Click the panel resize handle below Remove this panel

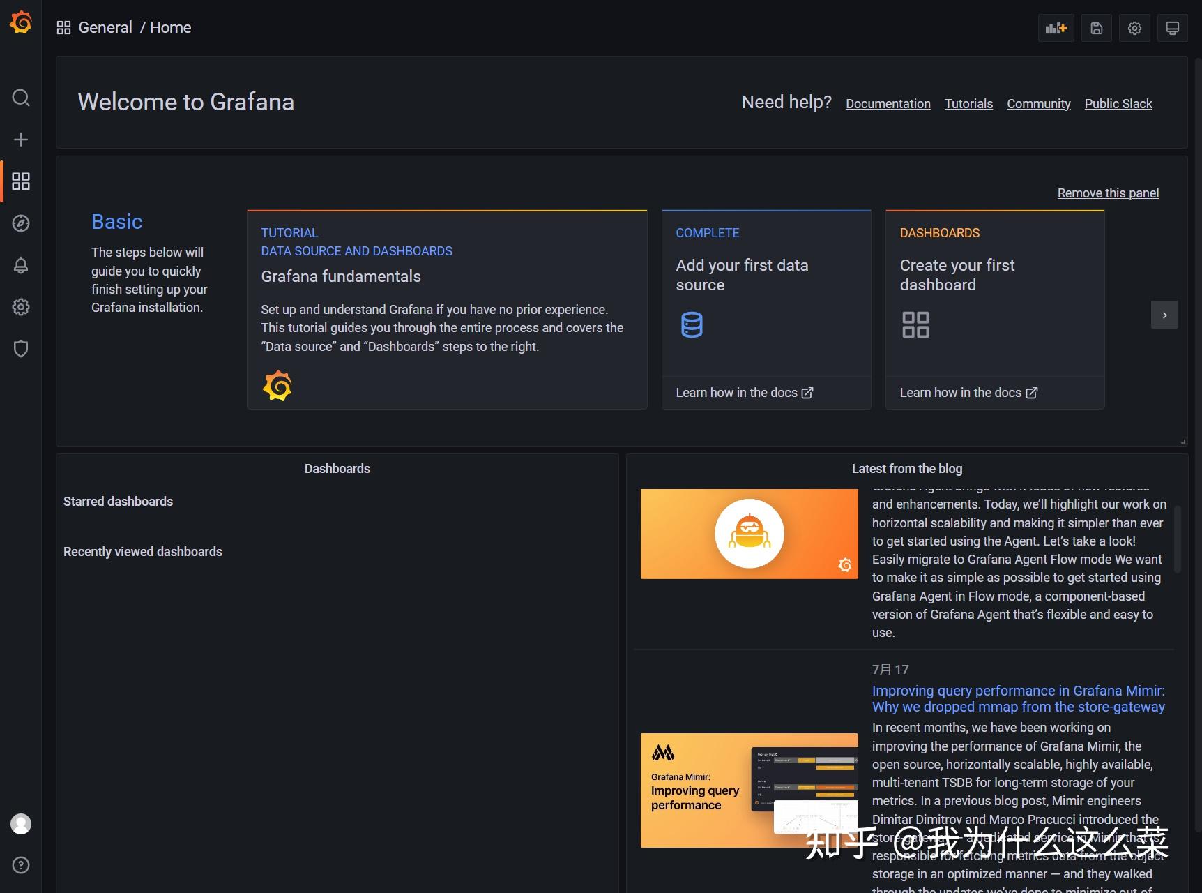tap(1182, 441)
